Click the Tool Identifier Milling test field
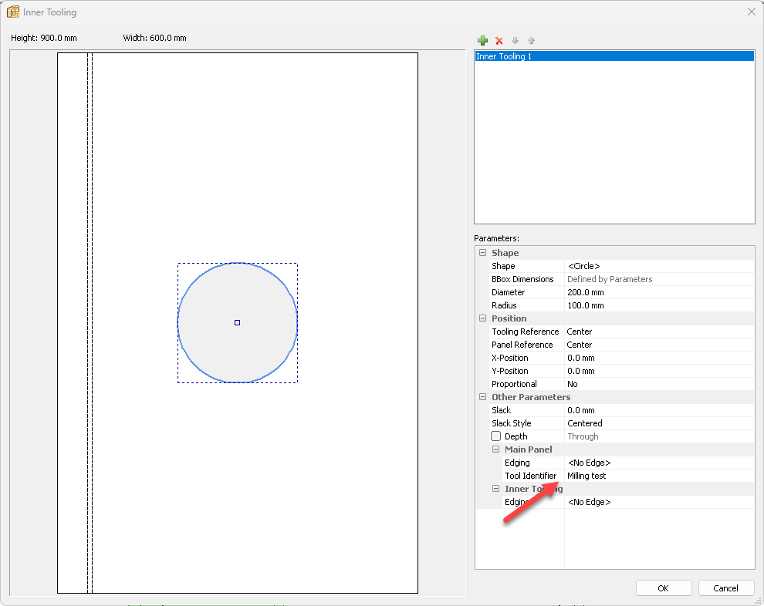This screenshot has height=606, width=764. (659, 476)
